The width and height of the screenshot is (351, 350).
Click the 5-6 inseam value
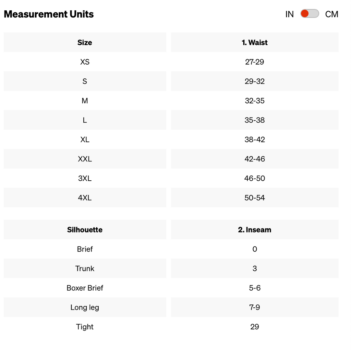(255, 288)
